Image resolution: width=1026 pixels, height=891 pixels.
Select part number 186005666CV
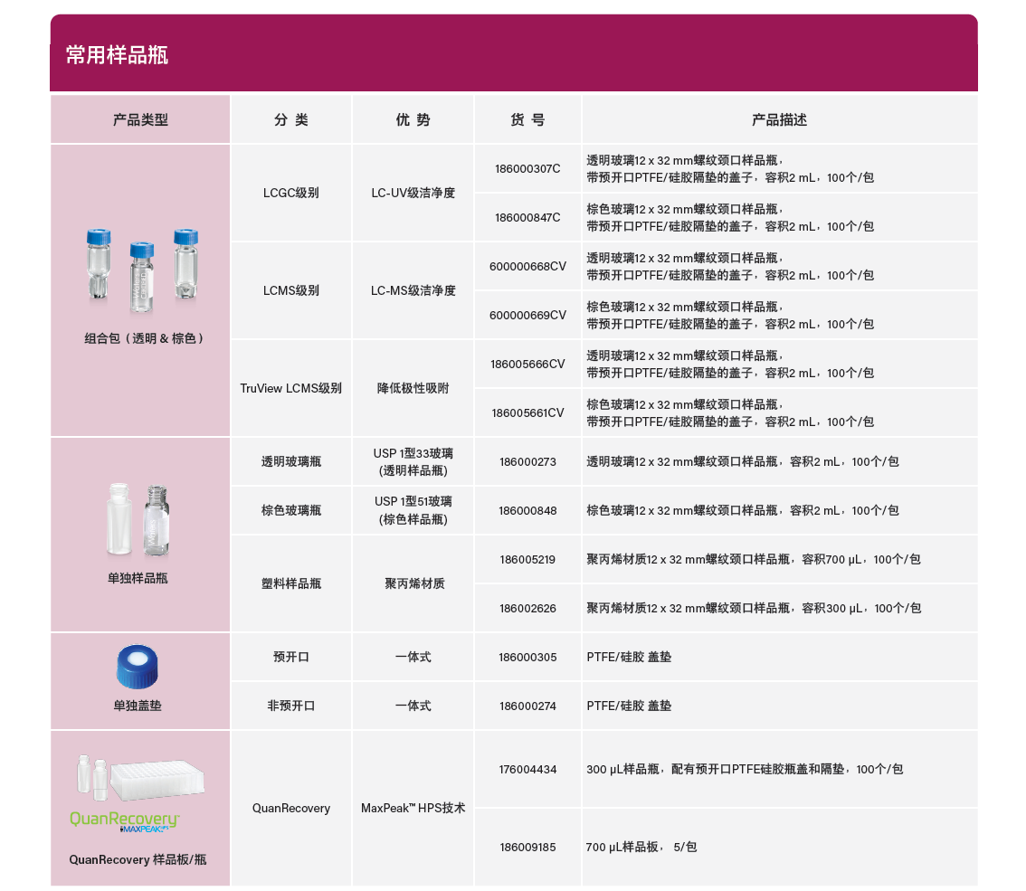[x=527, y=365]
